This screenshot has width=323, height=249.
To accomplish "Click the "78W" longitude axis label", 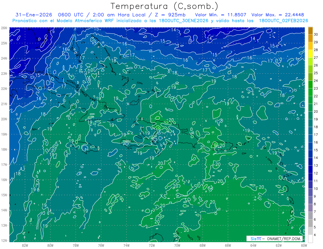I will pyautogui.click(x=76, y=245).
